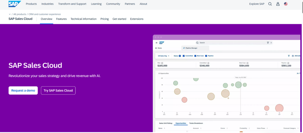Click the Request a demo button
This screenshot has width=303, height=133.
click(x=23, y=90)
